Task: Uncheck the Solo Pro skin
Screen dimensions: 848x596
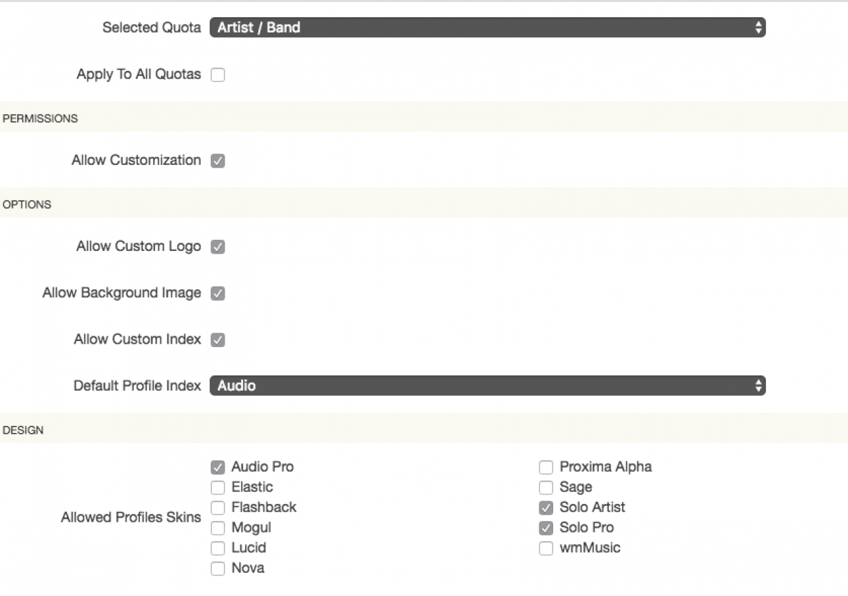Action: coord(546,528)
